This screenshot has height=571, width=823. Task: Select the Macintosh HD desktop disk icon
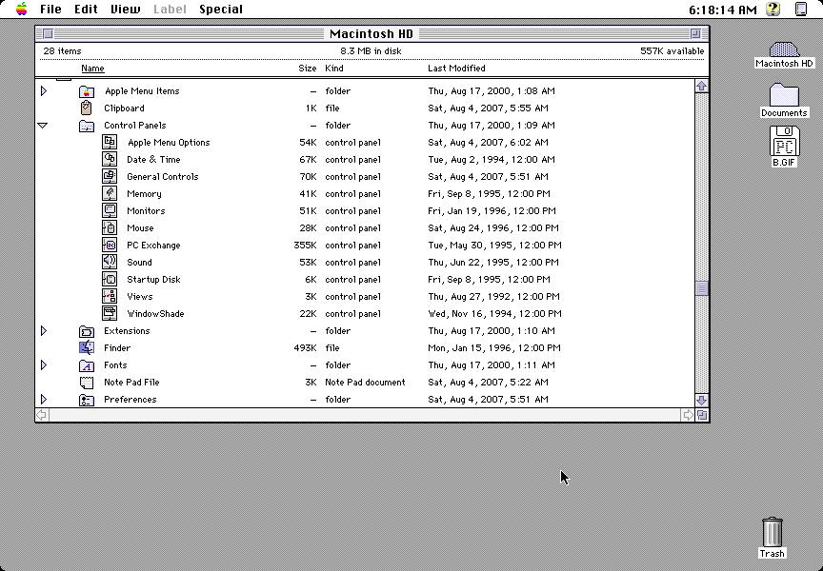[x=784, y=49]
